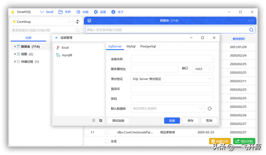Switch to the SqlServer tab
The image size is (266, 155).
[115, 46]
